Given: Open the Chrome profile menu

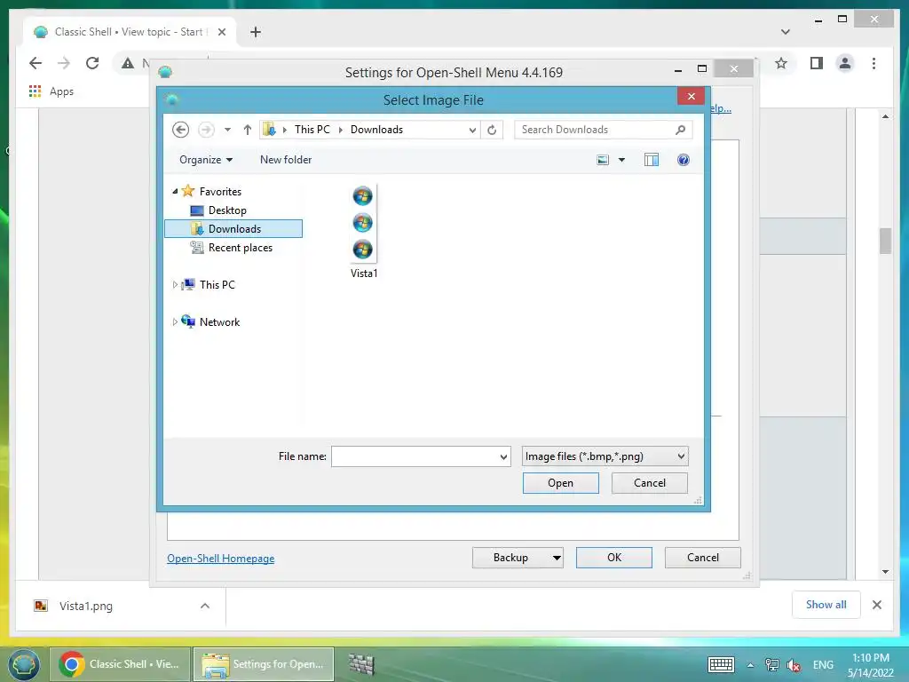Looking at the screenshot, I should click(845, 63).
